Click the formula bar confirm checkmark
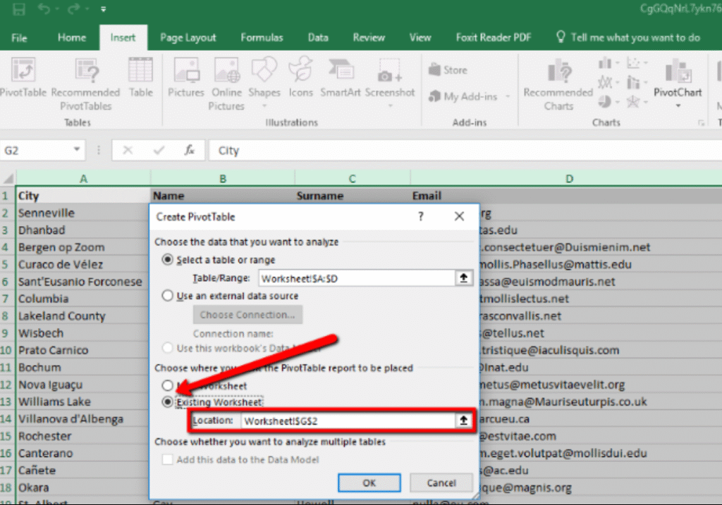 pos(159,151)
